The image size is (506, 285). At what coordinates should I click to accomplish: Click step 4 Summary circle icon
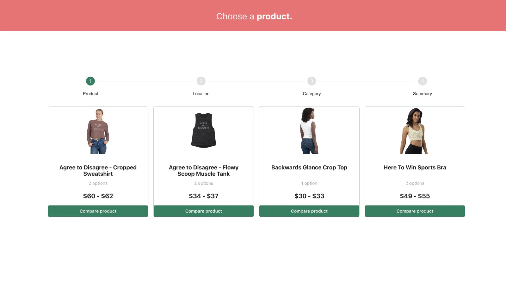coord(423,81)
